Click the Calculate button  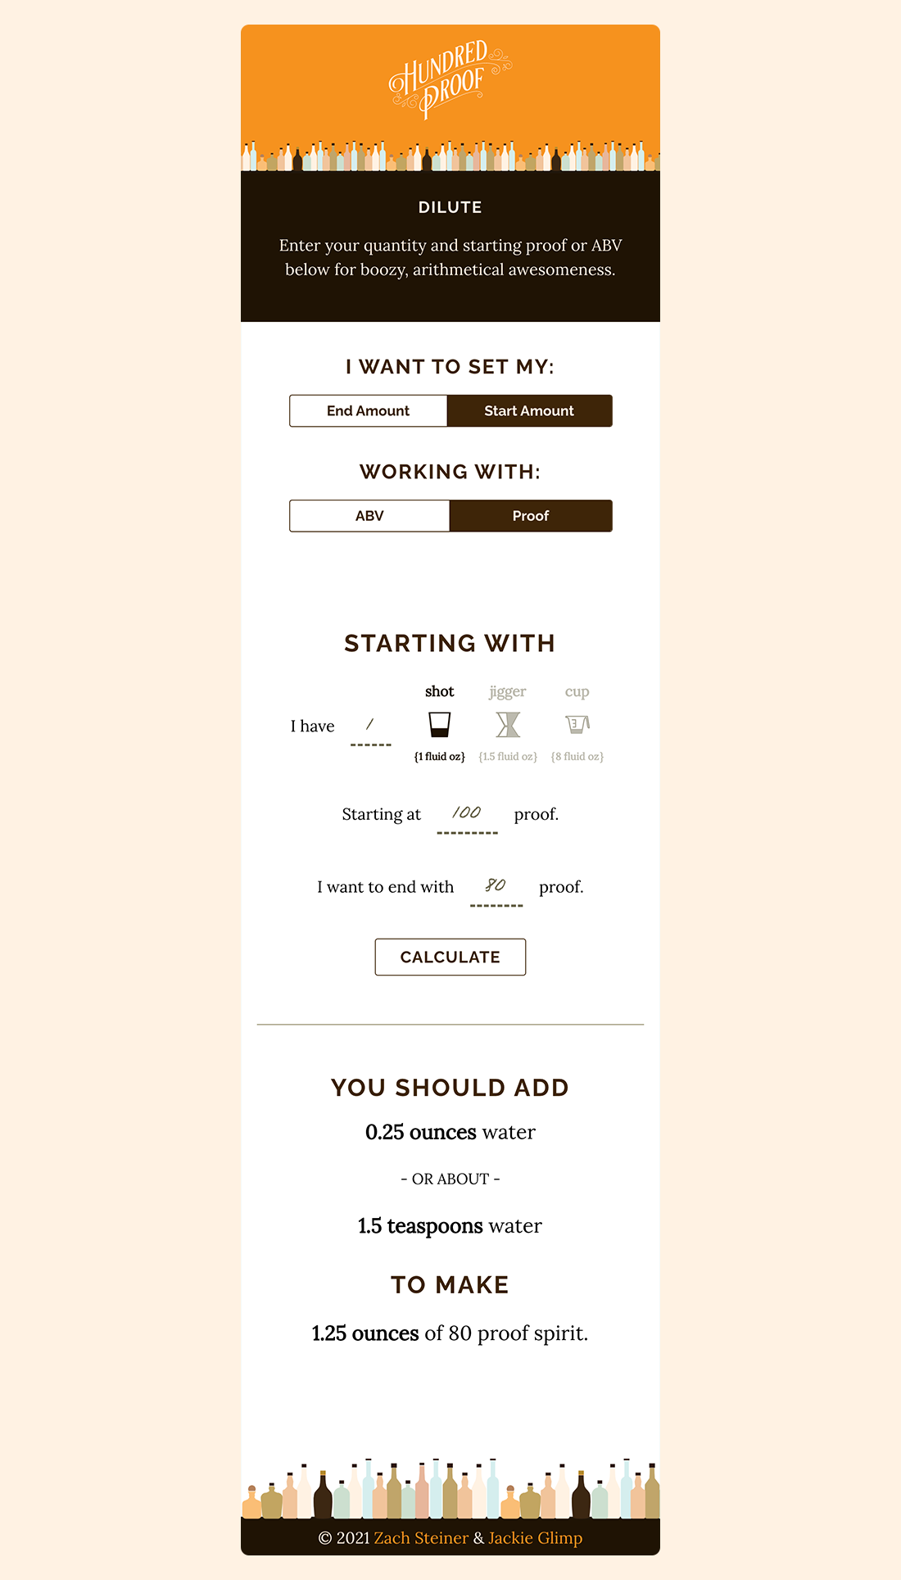[450, 957]
